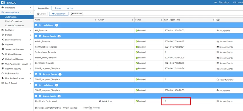The width and height of the screenshot is (243, 111).
Task: Collapse the Security Events group
Action: tap(36, 74)
